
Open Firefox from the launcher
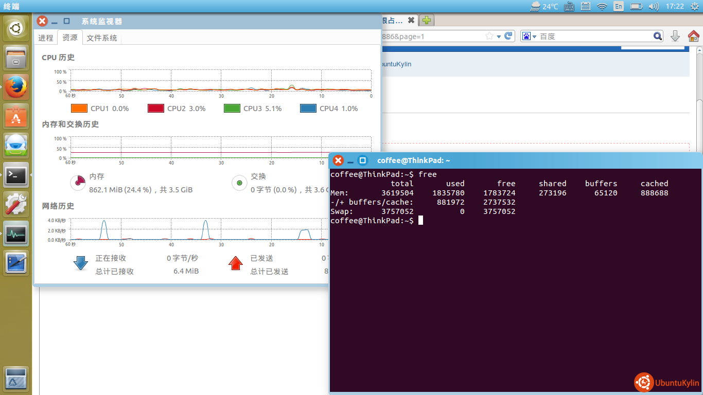pyautogui.click(x=16, y=86)
